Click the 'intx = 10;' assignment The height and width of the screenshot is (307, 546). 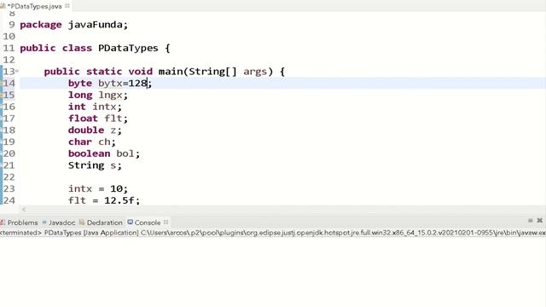point(98,188)
